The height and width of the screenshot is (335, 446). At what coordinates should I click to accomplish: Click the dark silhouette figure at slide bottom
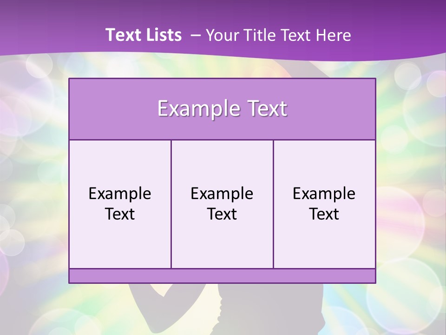[x=242, y=312]
